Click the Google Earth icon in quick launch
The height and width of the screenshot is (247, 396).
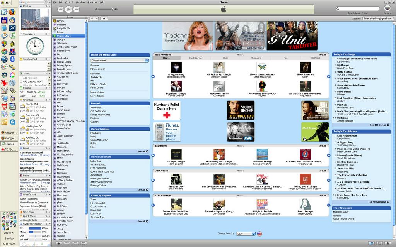[4, 59]
